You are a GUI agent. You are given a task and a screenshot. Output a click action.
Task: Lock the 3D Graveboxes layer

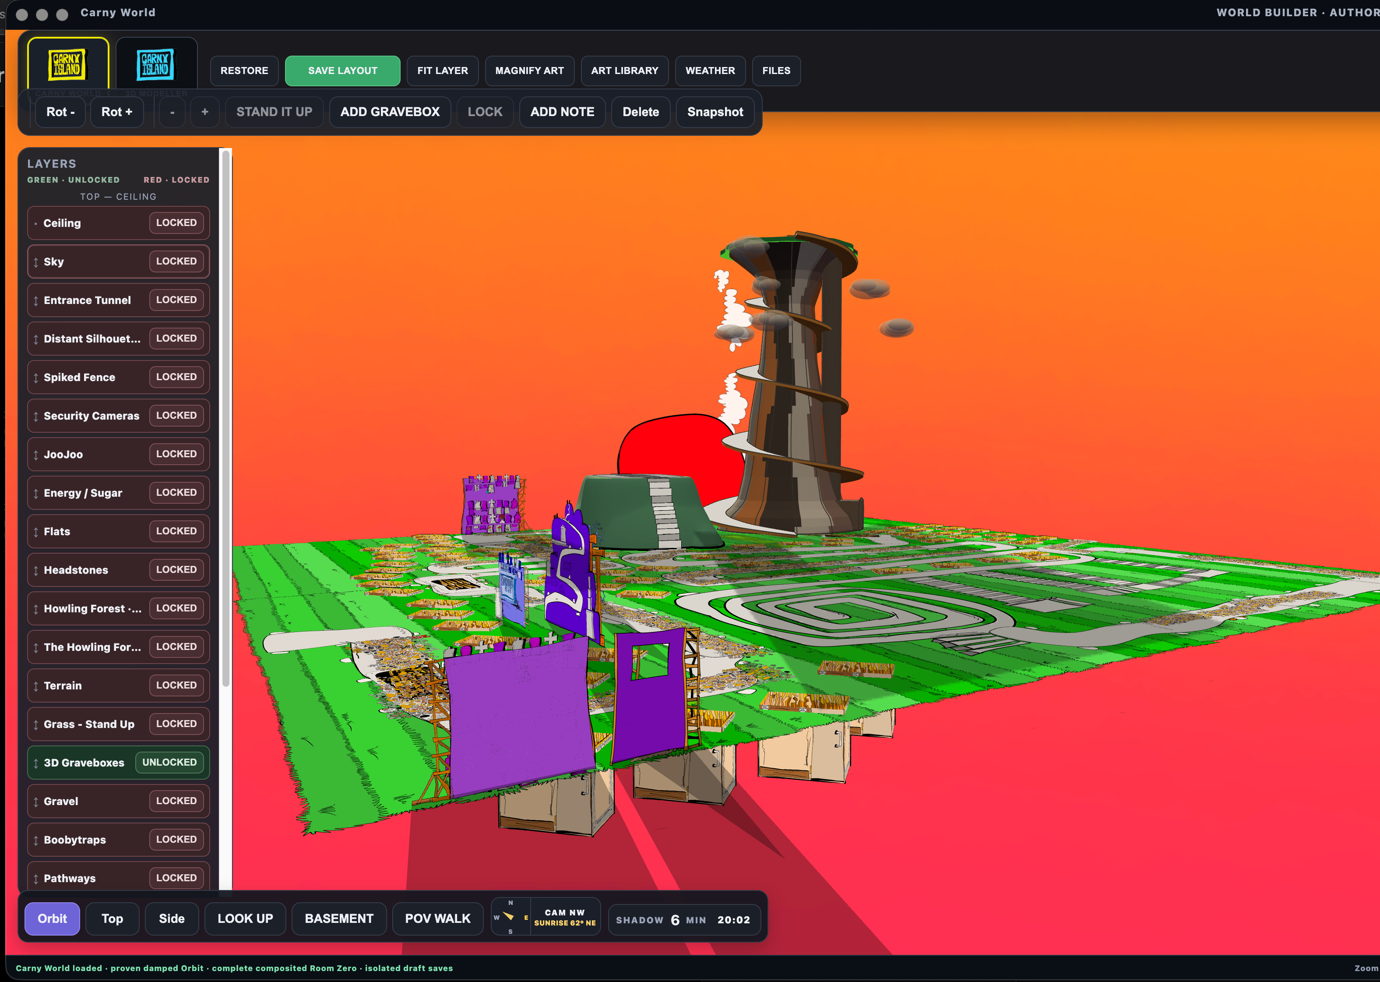tap(169, 763)
